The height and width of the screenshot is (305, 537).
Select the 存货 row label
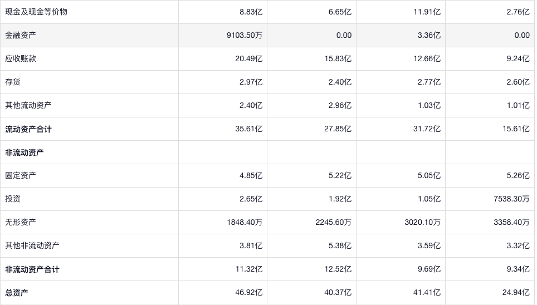click(13, 82)
